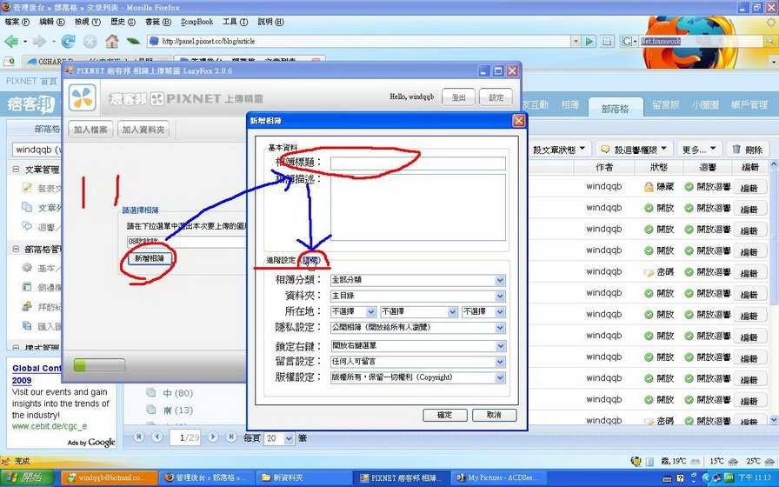This screenshot has height=487, width=779.
Task: Click the 刪除 delete button with the trash icon
Action: 747,149
